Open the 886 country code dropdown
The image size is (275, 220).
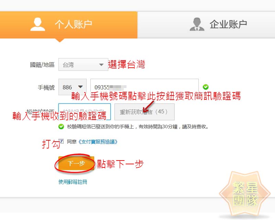coord(73,87)
